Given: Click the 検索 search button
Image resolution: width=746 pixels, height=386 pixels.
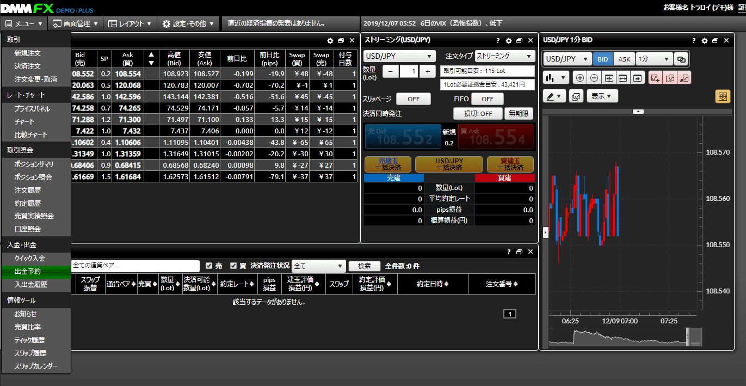Looking at the screenshot, I should (x=364, y=266).
